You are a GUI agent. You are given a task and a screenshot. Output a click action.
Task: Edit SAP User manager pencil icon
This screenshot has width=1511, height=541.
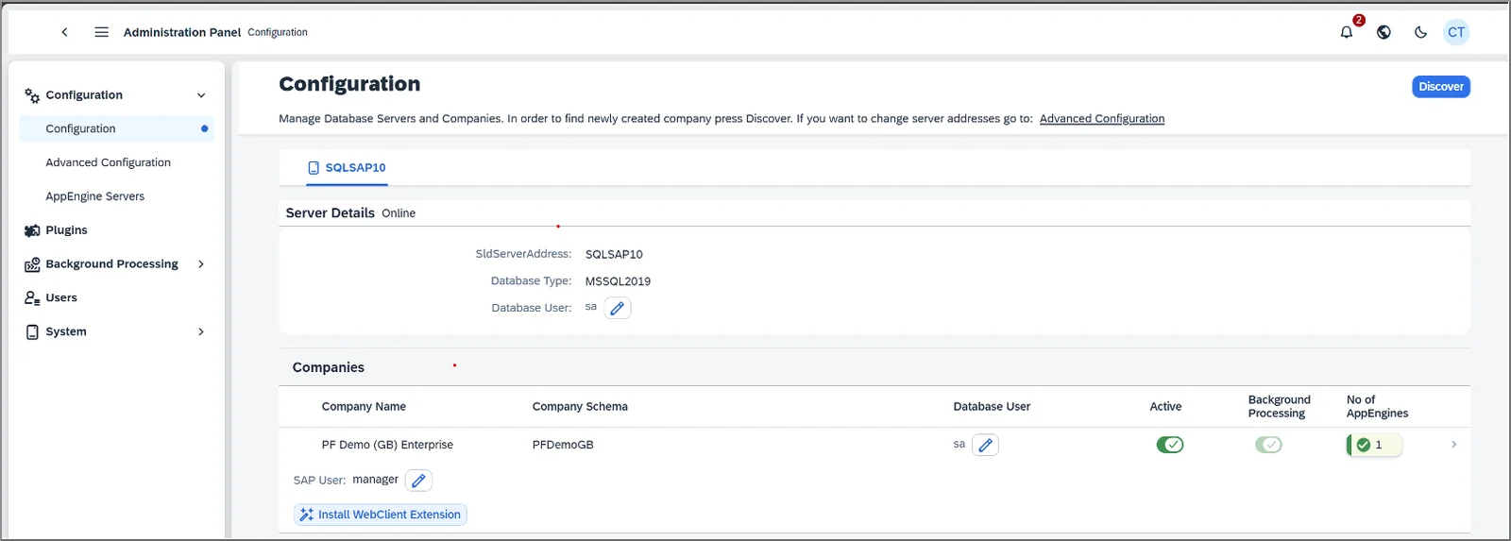tap(418, 481)
